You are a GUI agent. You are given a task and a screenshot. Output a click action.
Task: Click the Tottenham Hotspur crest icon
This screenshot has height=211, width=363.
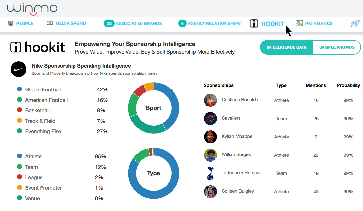[210, 173]
